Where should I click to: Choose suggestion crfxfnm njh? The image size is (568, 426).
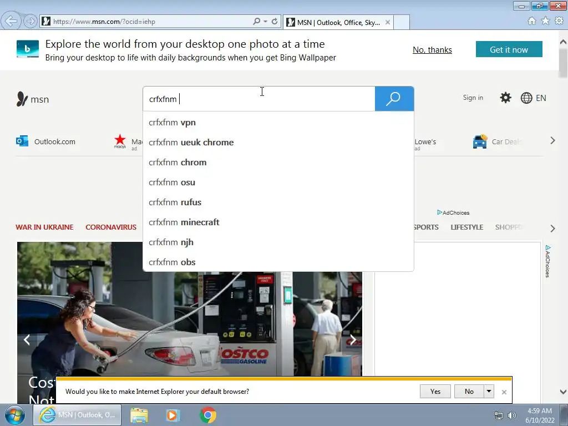point(278,242)
